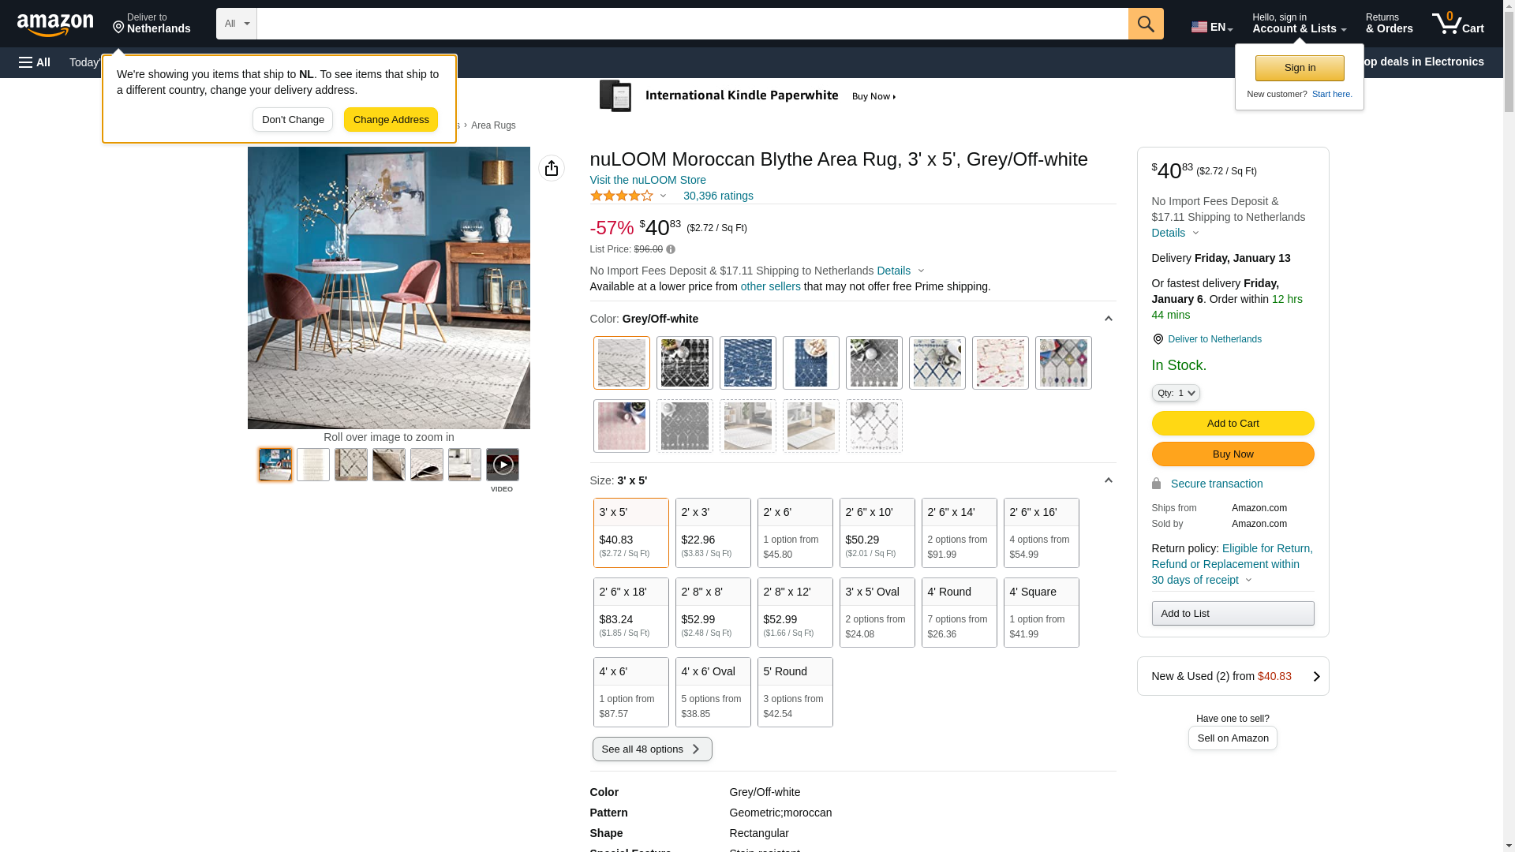
Task: Play the product video thumbnail
Action: point(502,465)
